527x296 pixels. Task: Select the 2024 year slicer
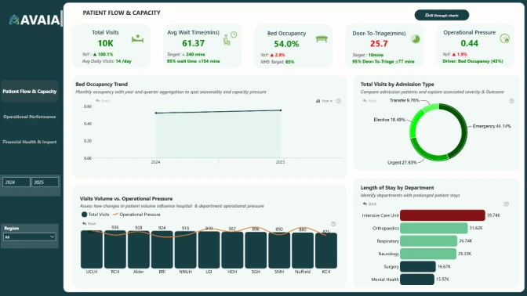tap(16, 182)
